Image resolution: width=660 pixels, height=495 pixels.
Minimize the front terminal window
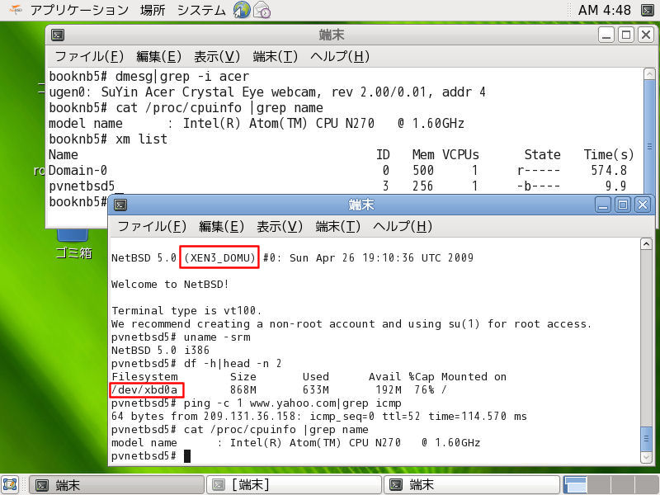[x=603, y=205]
